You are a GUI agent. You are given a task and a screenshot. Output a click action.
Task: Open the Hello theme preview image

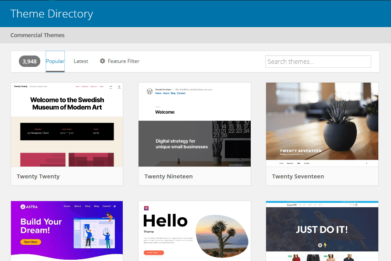click(195, 231)
